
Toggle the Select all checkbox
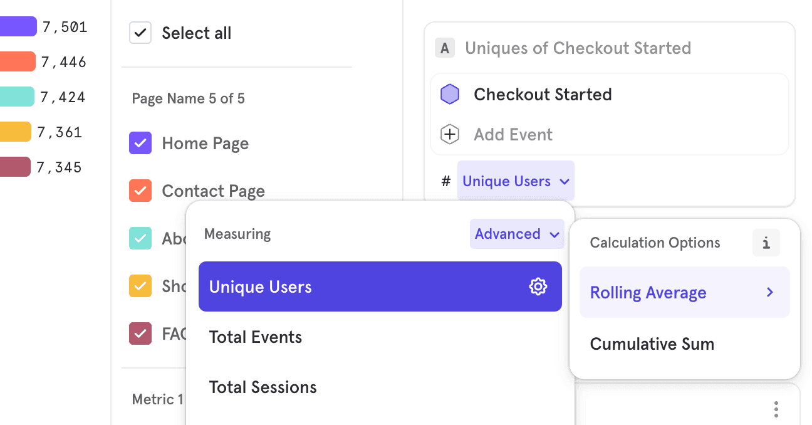coord(140,33)
